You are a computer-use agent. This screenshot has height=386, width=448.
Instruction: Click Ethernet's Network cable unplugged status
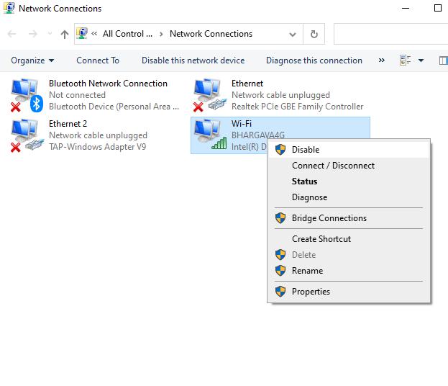280,95
